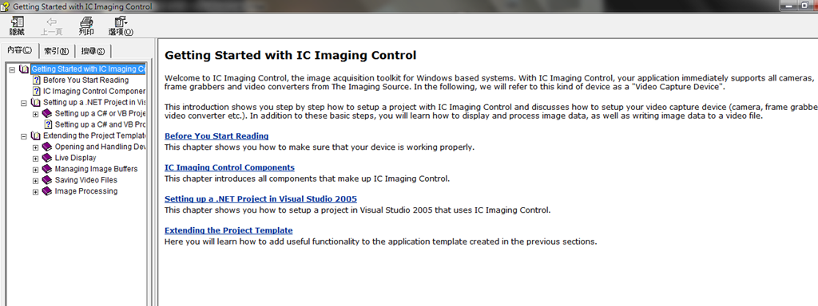The image size is (818, 306).
Task: Open the IC Imaging Control Components link
Action: (229, 167)
